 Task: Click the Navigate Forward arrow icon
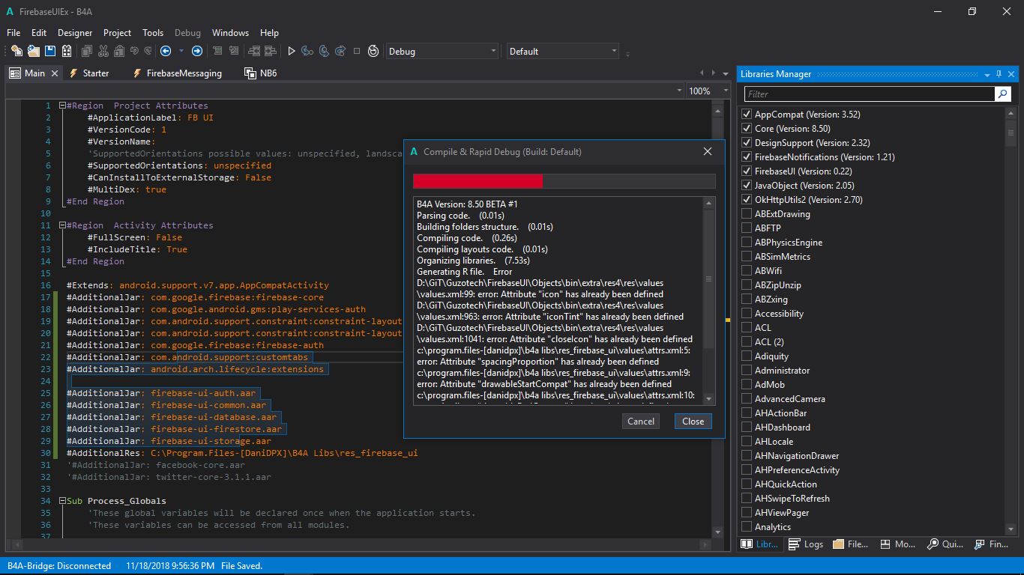[197, 51]
